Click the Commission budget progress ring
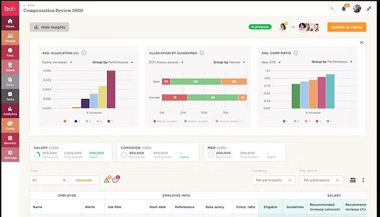 124,155
